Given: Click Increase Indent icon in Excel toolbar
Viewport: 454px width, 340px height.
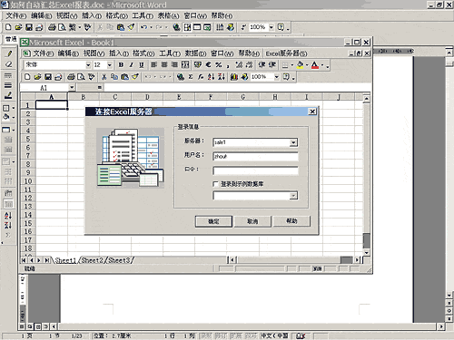Looking at the screenshot, I should [272, 65].
